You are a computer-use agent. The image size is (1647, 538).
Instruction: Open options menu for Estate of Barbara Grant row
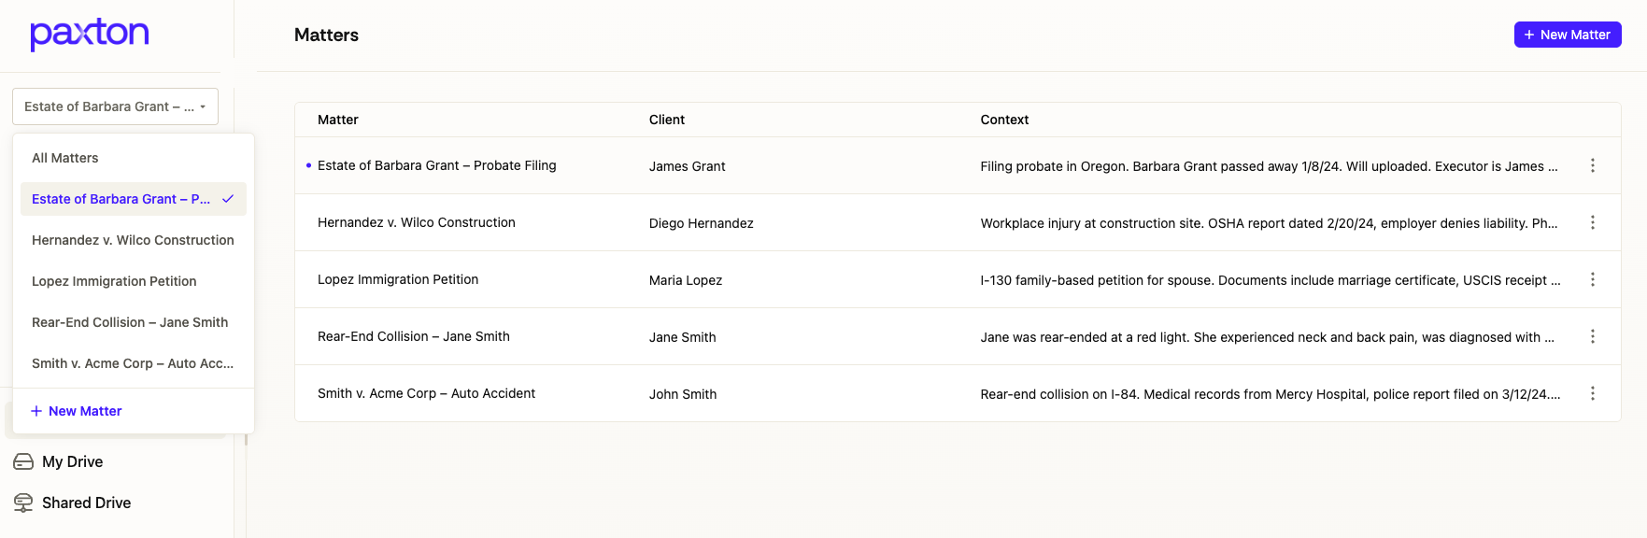click(x=1592, y=165)
